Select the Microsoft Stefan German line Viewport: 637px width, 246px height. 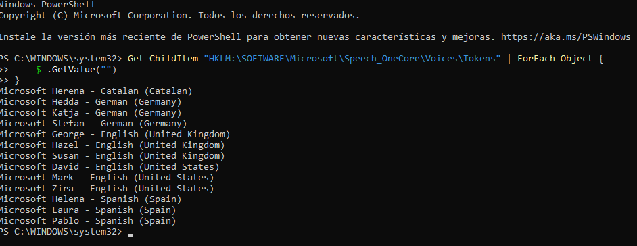point(93,124)
